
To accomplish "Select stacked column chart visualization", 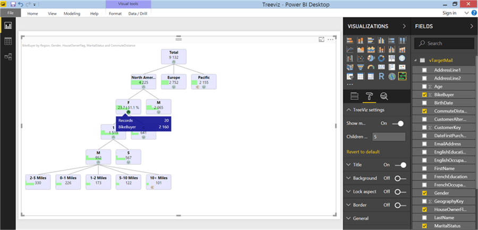I will tap(361, 40).
